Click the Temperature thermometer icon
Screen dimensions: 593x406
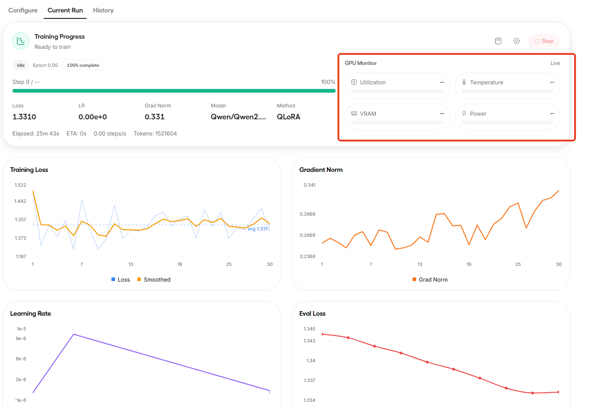click(464, 82)
